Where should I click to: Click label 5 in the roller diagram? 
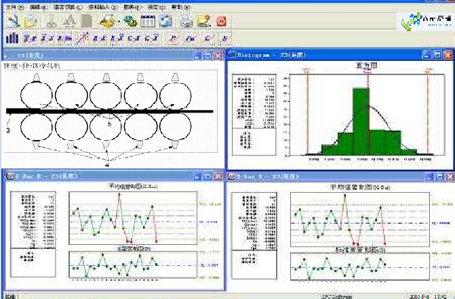pos(110,124)
